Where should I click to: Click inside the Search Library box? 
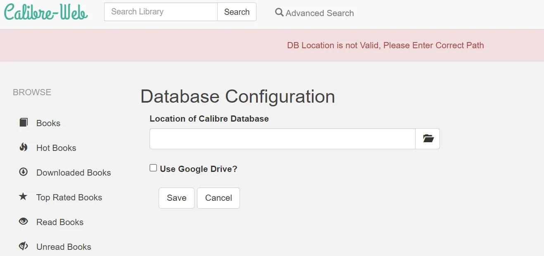[160, 12]
